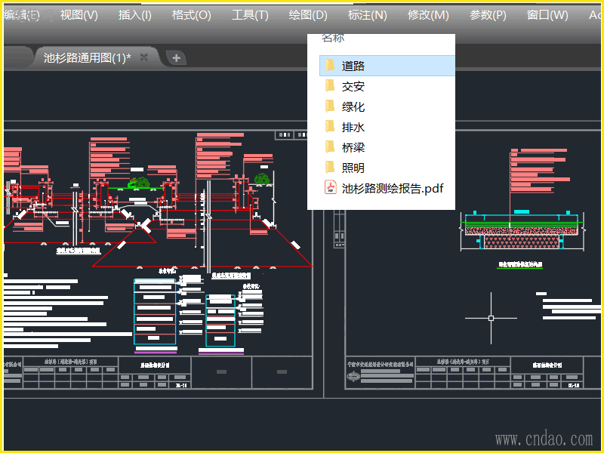The image size is (604, 453).
Task: Open the 修改(M) menu
Action: (x=428, y=15)
